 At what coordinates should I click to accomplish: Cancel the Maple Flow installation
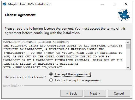pyautogui.click(x=119, y=94)
